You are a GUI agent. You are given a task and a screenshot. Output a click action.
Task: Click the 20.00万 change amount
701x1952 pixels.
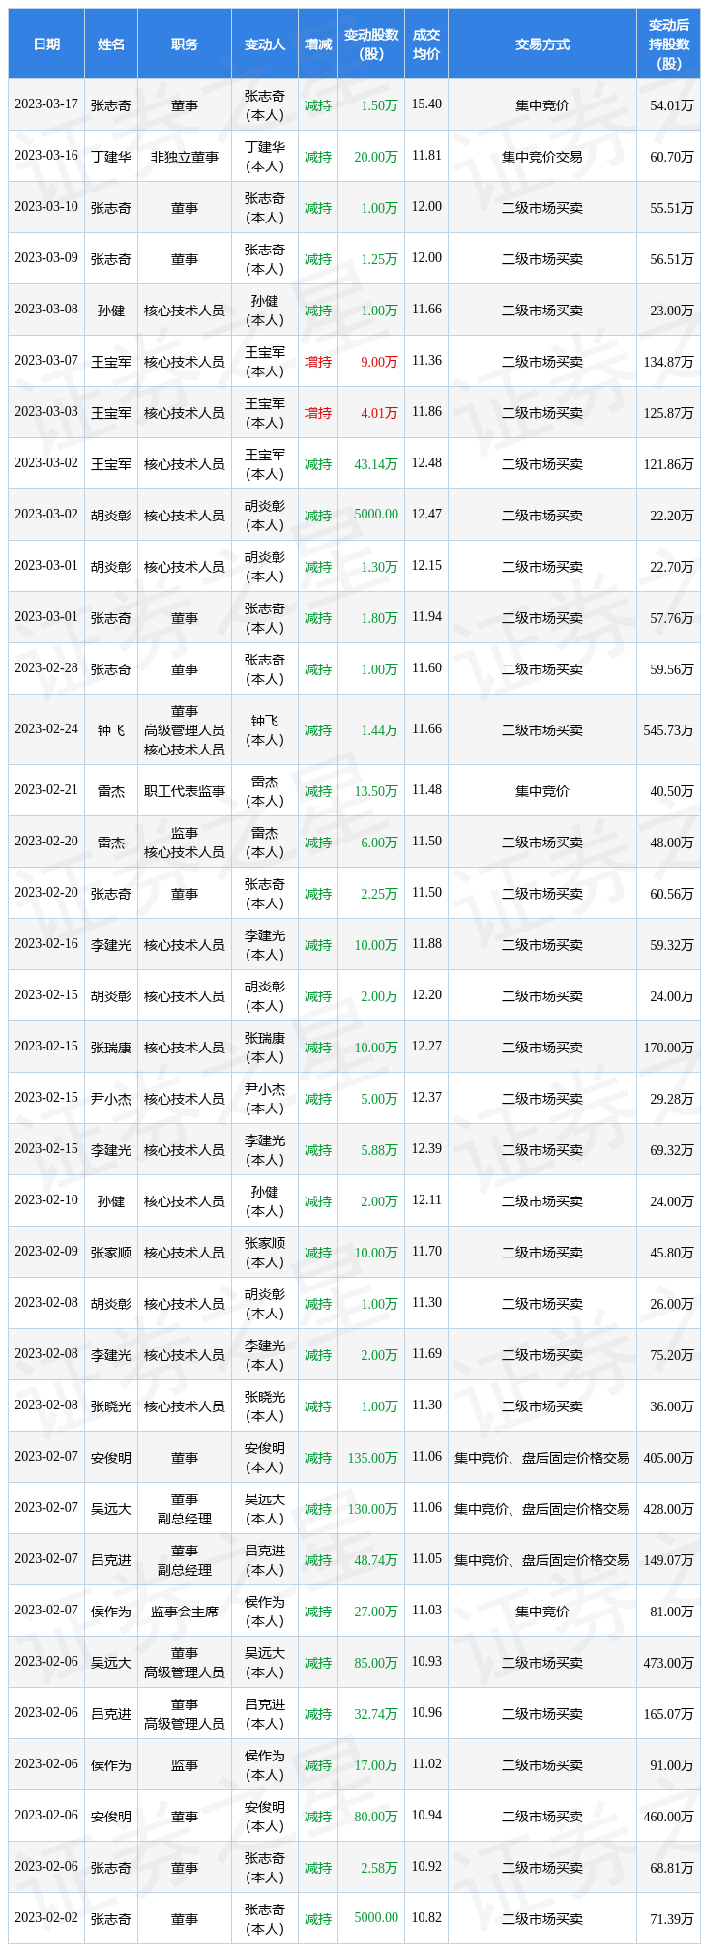click(376, 156)
